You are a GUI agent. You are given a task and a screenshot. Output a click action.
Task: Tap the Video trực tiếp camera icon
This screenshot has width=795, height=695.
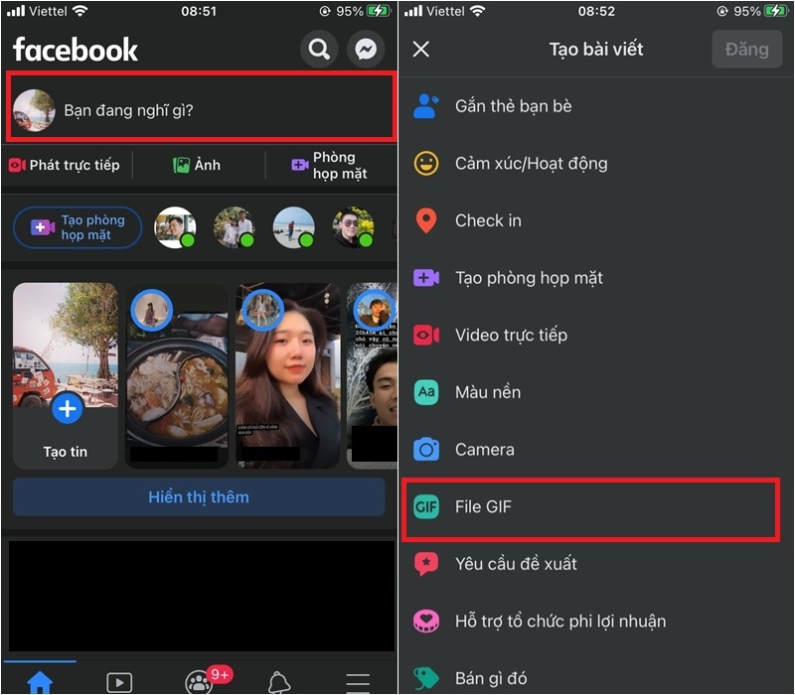click(426, 335)
